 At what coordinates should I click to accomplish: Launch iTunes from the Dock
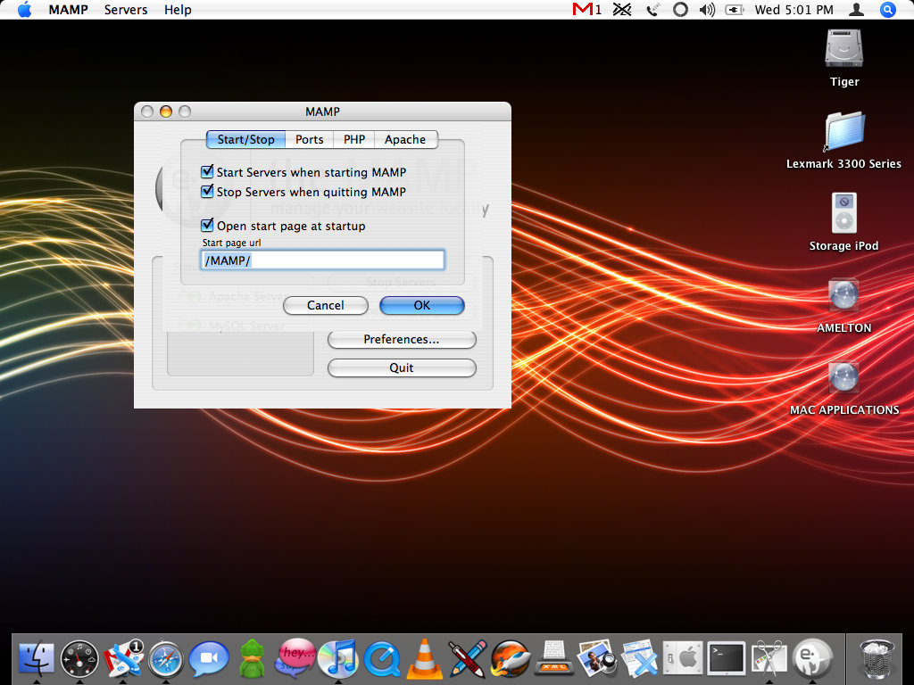click(x=338, y=659)
